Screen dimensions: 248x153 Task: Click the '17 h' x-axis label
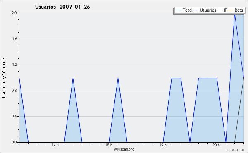[x=55, y=145]
